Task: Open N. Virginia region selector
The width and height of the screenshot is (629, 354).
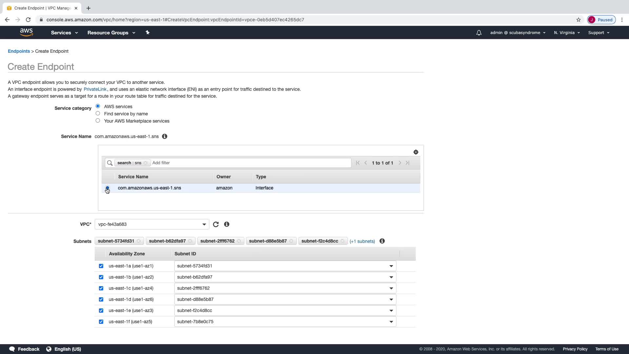Action: pyautogui.click(x=566, y=33)
